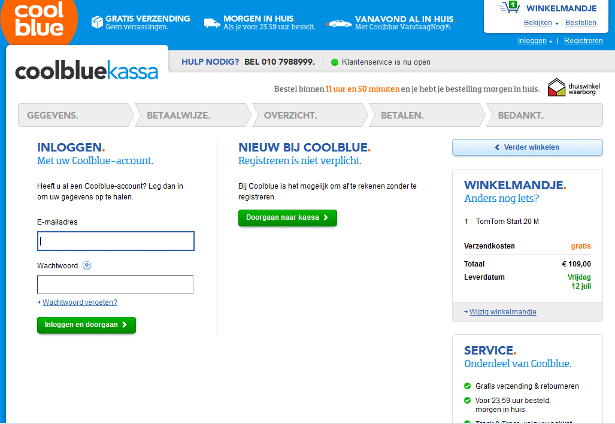Select the Bedankt step
Image resolution: width=615 pixels, height=424 pixels.
(x=544, y=116)
